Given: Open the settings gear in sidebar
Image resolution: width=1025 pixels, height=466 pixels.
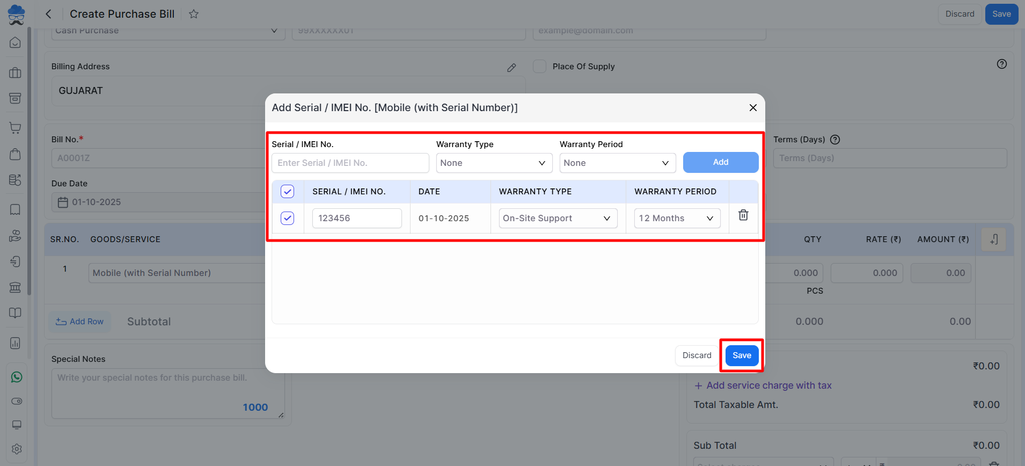Looking at the screenshot, I should coord(16,449).
